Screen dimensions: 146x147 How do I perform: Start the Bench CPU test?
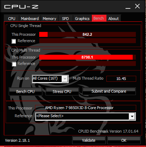tap(26, 92)
